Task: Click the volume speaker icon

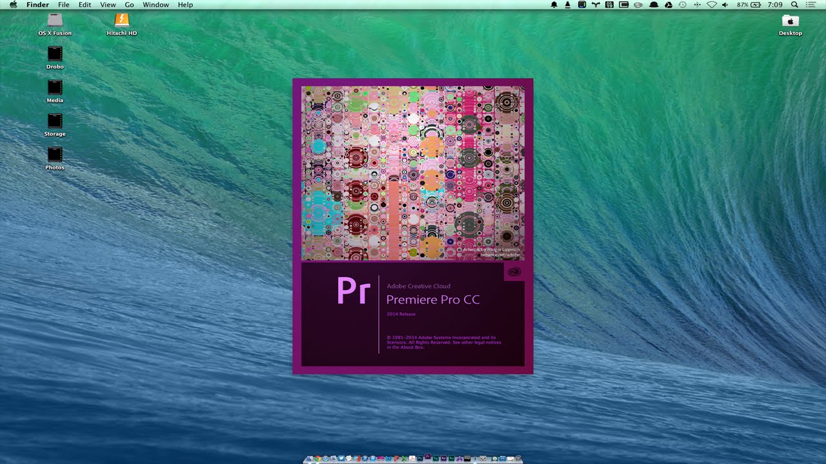Action: tap(725, 5)
